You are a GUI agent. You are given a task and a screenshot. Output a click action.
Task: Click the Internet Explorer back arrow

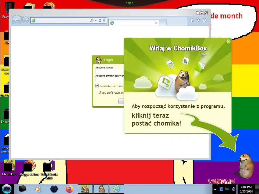[16, 20]
